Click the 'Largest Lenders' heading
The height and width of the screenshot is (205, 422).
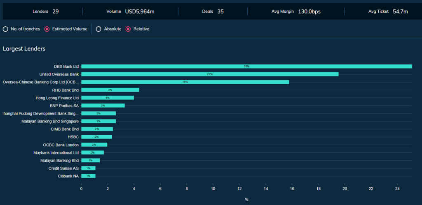point(24,49)
